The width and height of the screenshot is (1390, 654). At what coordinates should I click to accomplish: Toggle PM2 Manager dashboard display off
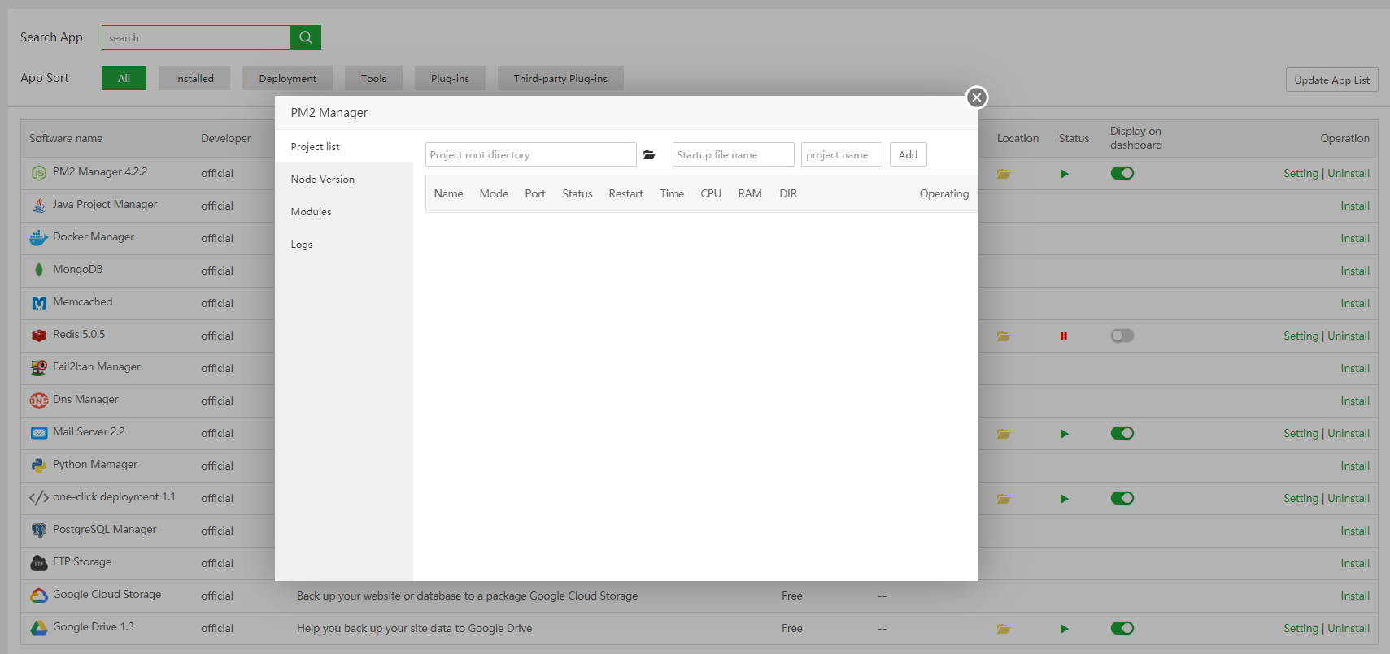pyautogui.click(x=1122, y=173)
